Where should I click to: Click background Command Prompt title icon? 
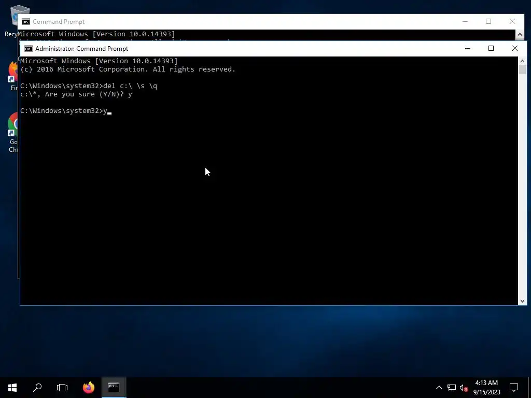click(26, 22)
